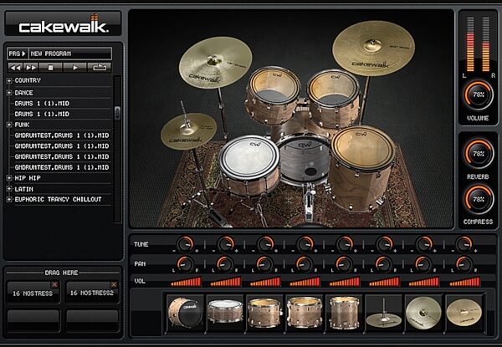Select the second tom thumbnail
502x347 pixels.
pos(305,313)
